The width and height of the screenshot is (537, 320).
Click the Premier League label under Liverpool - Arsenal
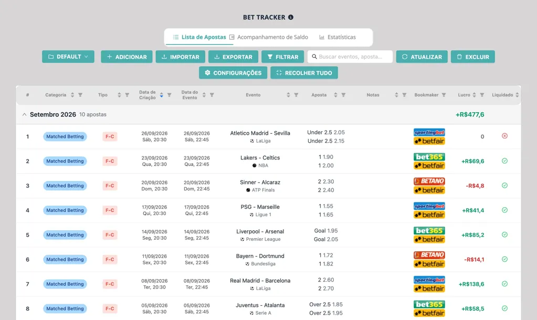point(263,239)
